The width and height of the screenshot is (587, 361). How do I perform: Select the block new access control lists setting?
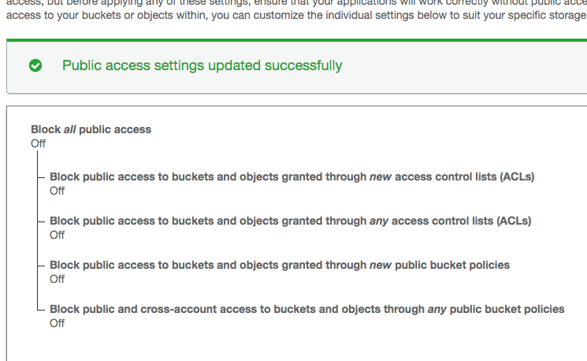click(292, 177)
